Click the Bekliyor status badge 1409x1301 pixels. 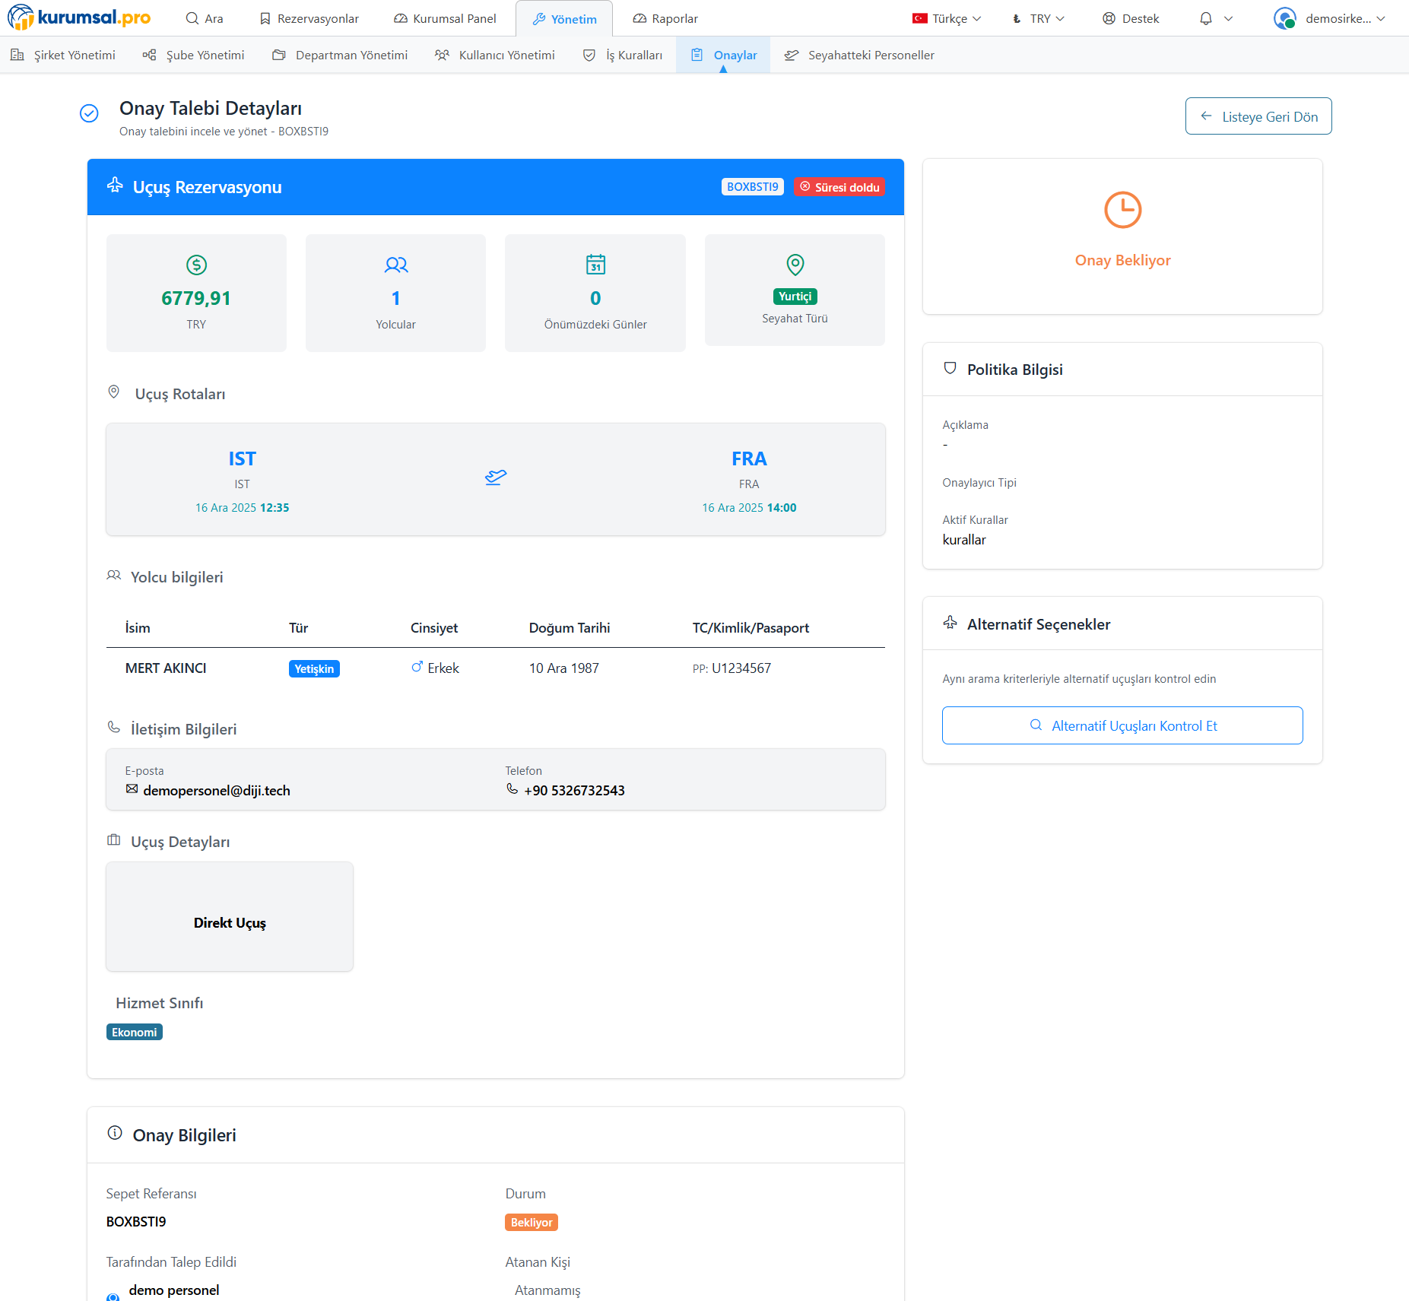coord(532,1223)
